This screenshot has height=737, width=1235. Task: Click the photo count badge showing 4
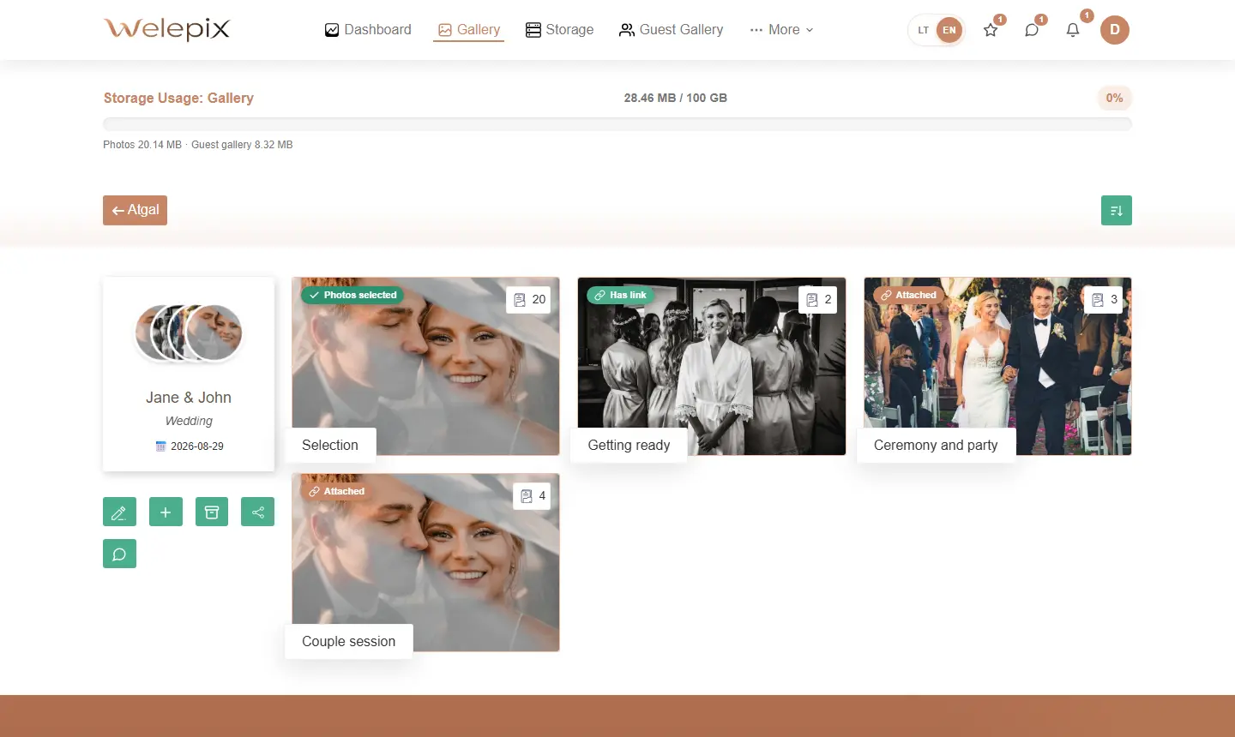point(533,496)
